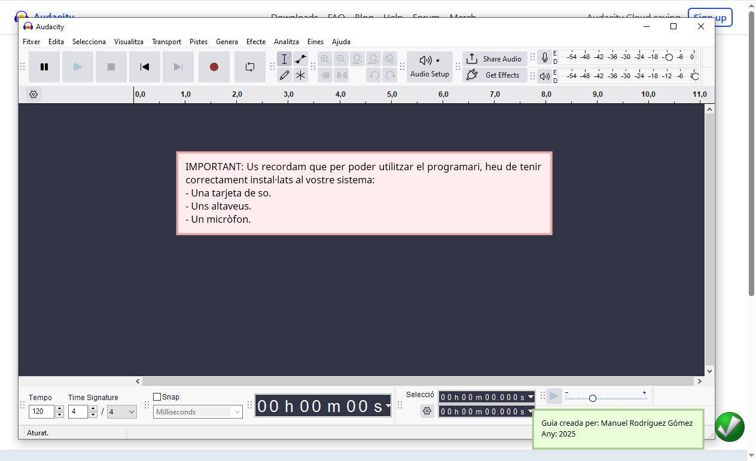Viewport: 756px width, 461px height.
Task: Enable the Snap checkbox
Action: pyautogui.click(x=157, y=397)
